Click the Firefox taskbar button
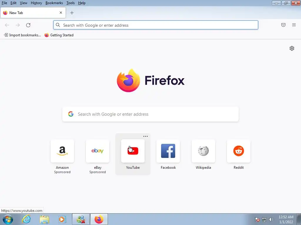The image size is (301, 225). [x=99, y=219]
